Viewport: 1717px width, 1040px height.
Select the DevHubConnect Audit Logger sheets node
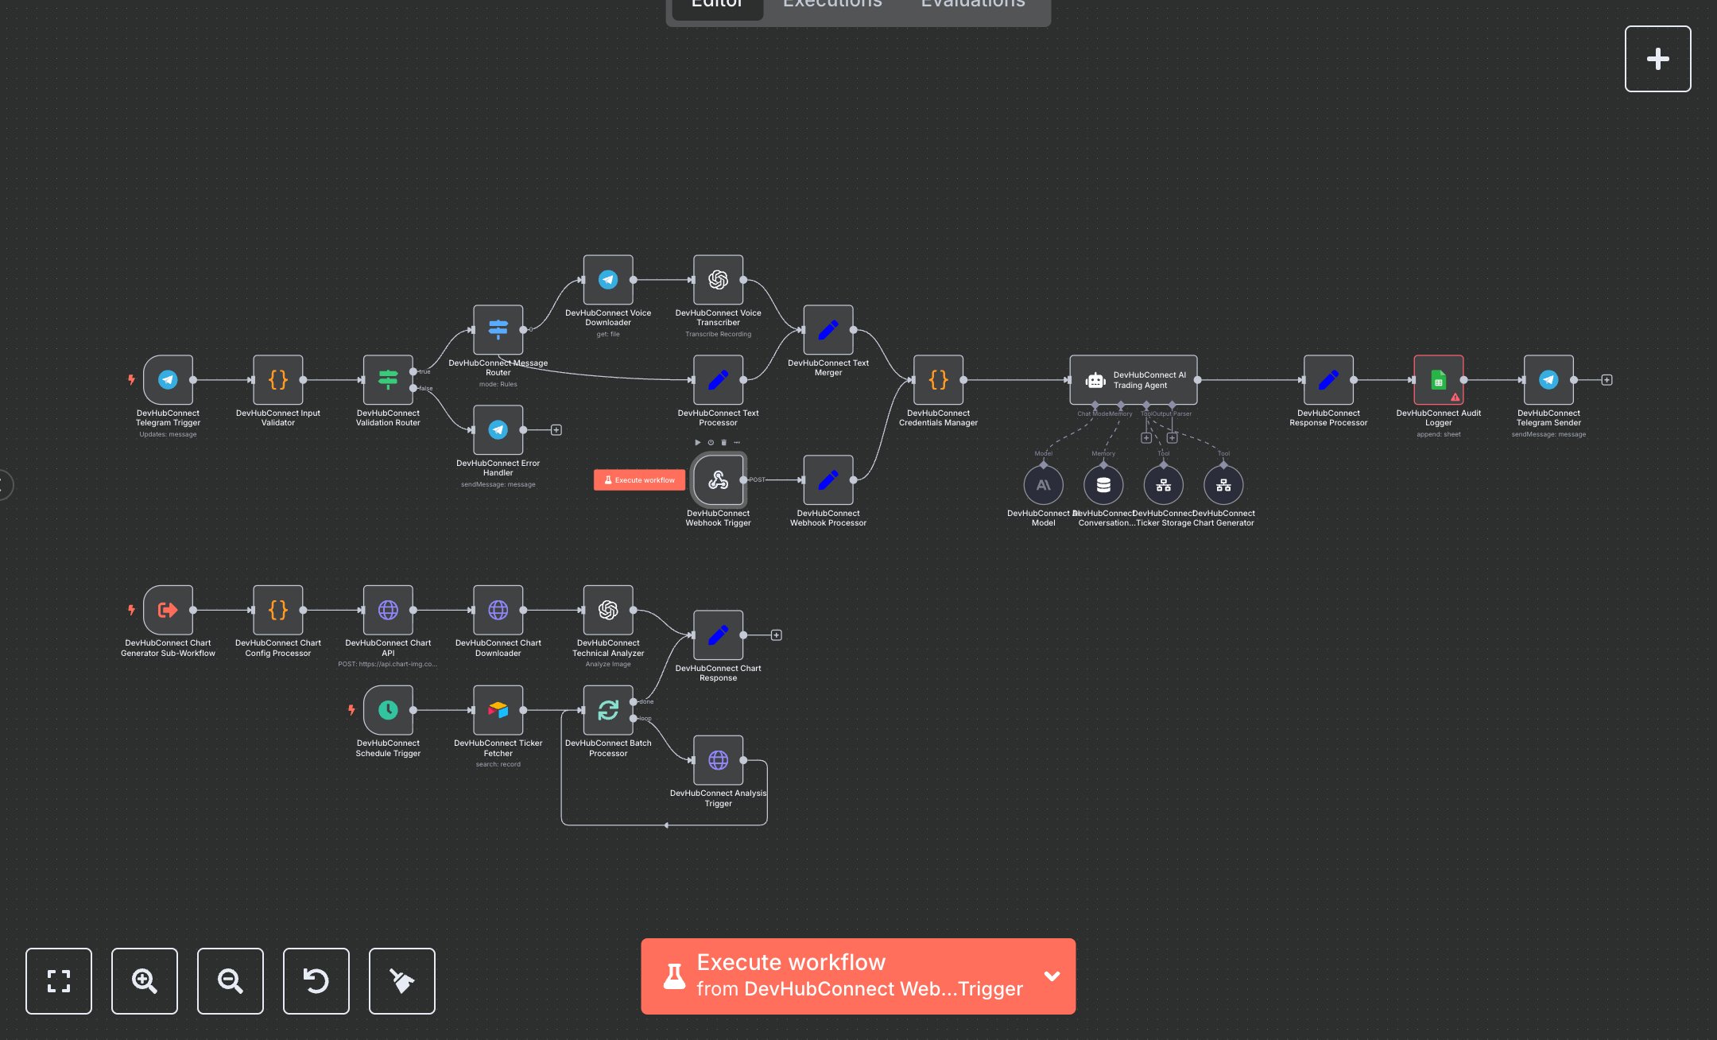tap(1438, 380)
